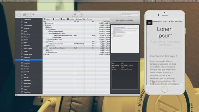Screen dimensions: 199x112
Task: Click the folder icon beside Drive
Action: tap(22, 22)
